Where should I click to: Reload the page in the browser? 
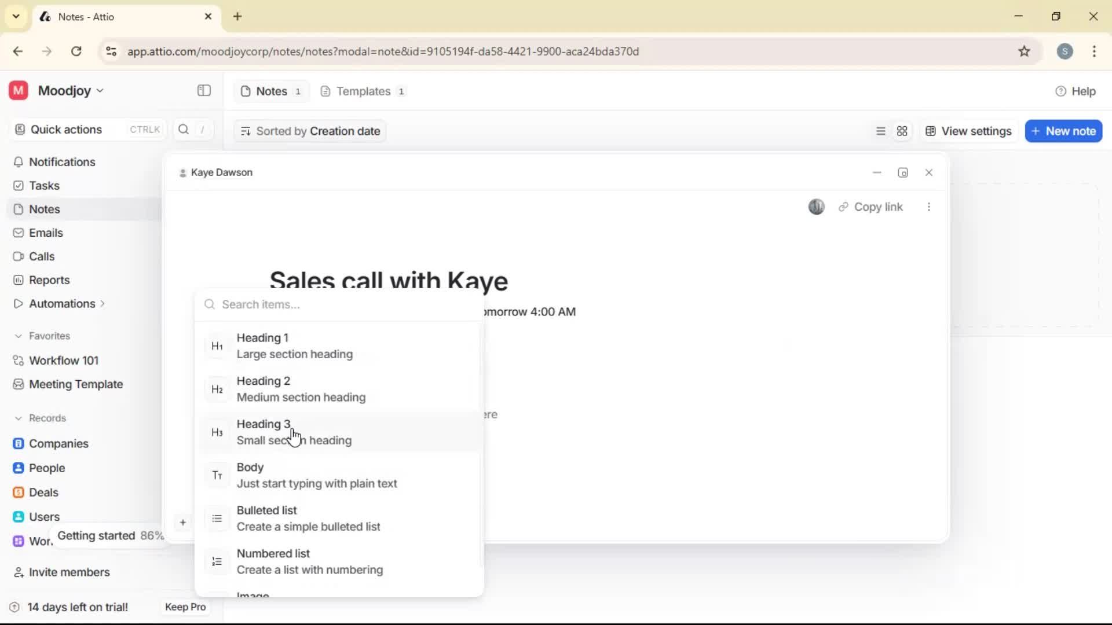(x=76, y=51)
